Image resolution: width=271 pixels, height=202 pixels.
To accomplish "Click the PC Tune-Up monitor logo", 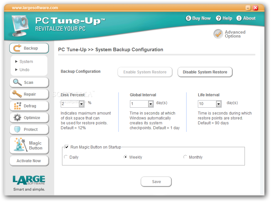I will (20, 26).
